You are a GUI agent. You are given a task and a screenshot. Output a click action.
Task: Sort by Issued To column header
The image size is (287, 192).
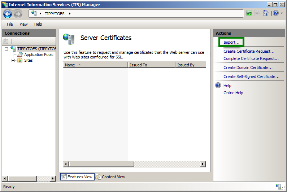point(152,65)
